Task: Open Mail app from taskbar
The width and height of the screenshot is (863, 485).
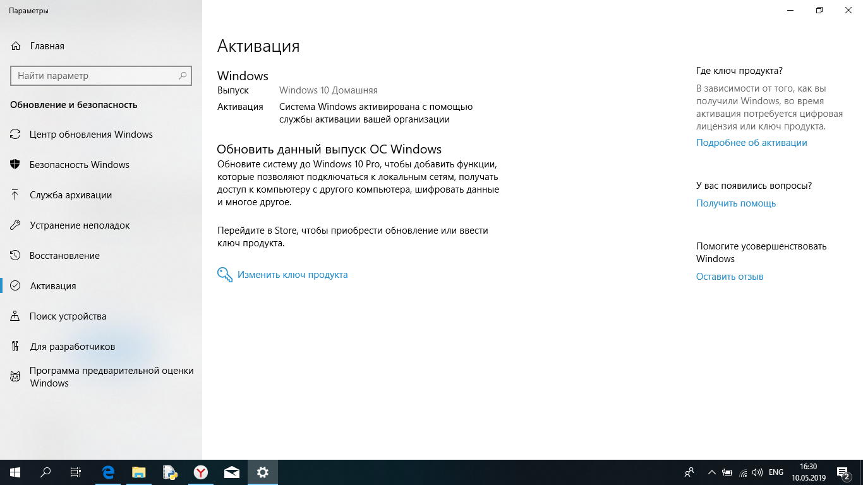Action: 232,472
